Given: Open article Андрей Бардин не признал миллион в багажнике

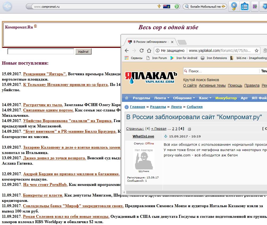Looking at the screenshot, I should coord(71,174).
